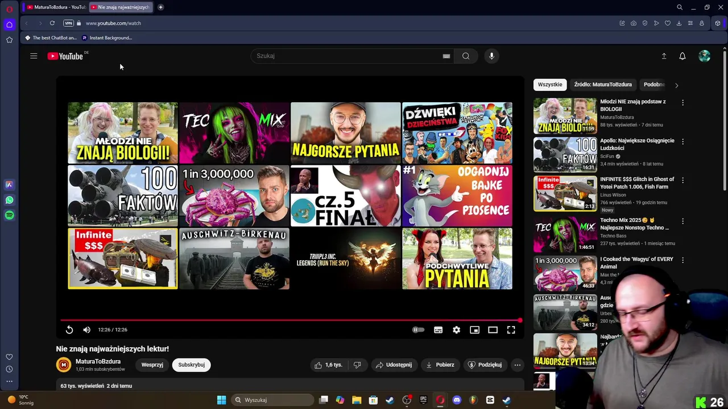This screenshot has width=728, height=409.
Task: Open the YouTube notifications bell
Action: tap(682, 56)
